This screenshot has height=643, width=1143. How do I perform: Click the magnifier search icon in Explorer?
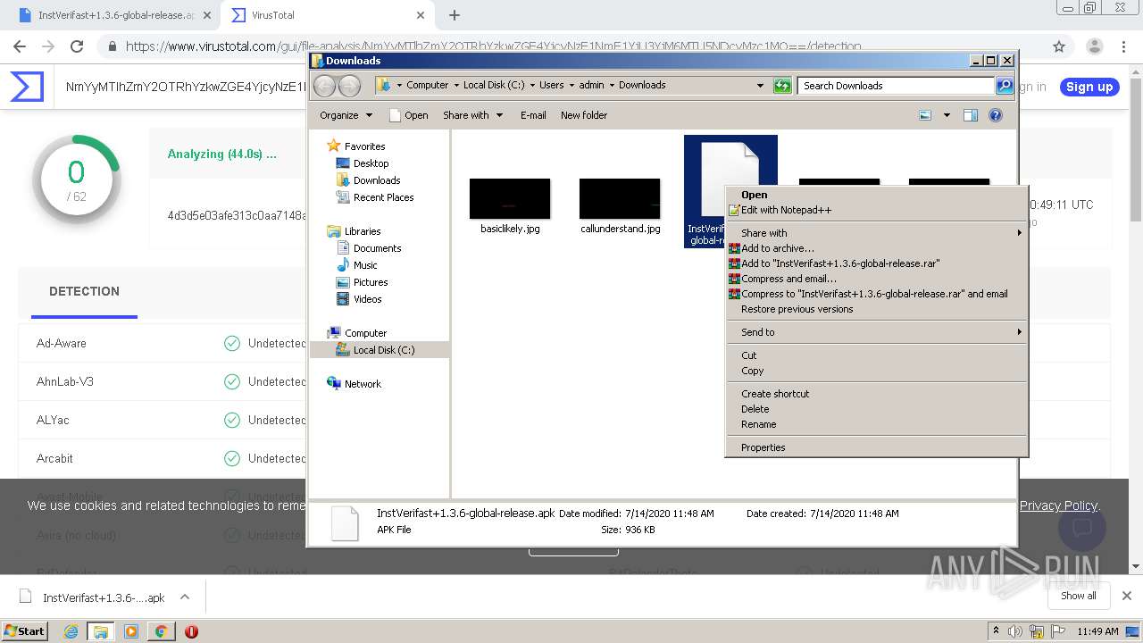(x=1005, y=86)
